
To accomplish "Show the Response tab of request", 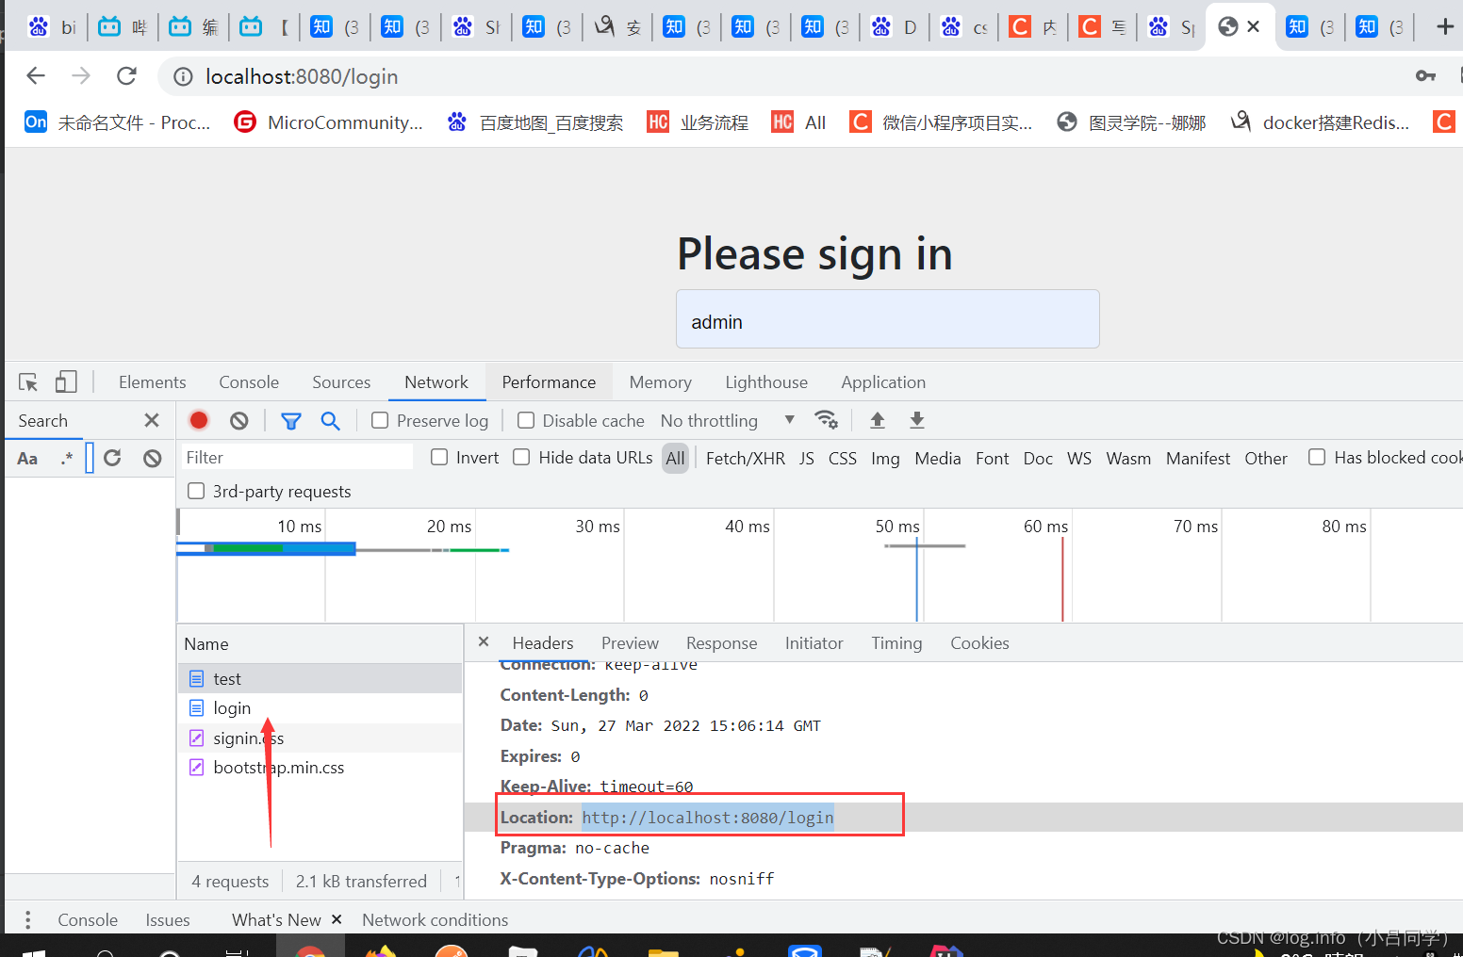I will (721, 643).
